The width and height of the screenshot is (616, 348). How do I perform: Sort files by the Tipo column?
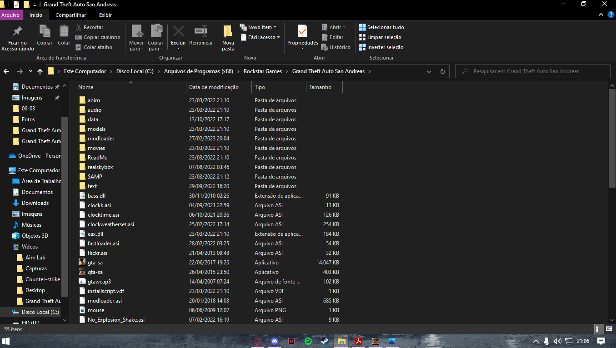pyautogui.click(x=279, y=87)
